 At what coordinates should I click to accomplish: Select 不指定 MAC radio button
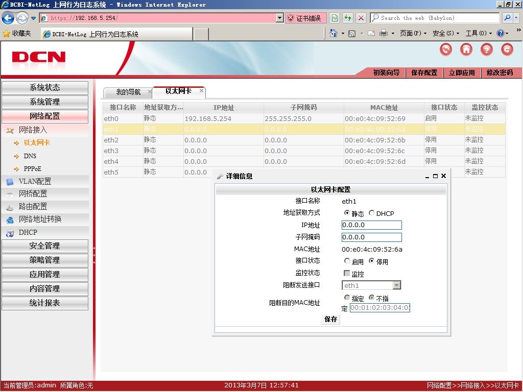371,298
